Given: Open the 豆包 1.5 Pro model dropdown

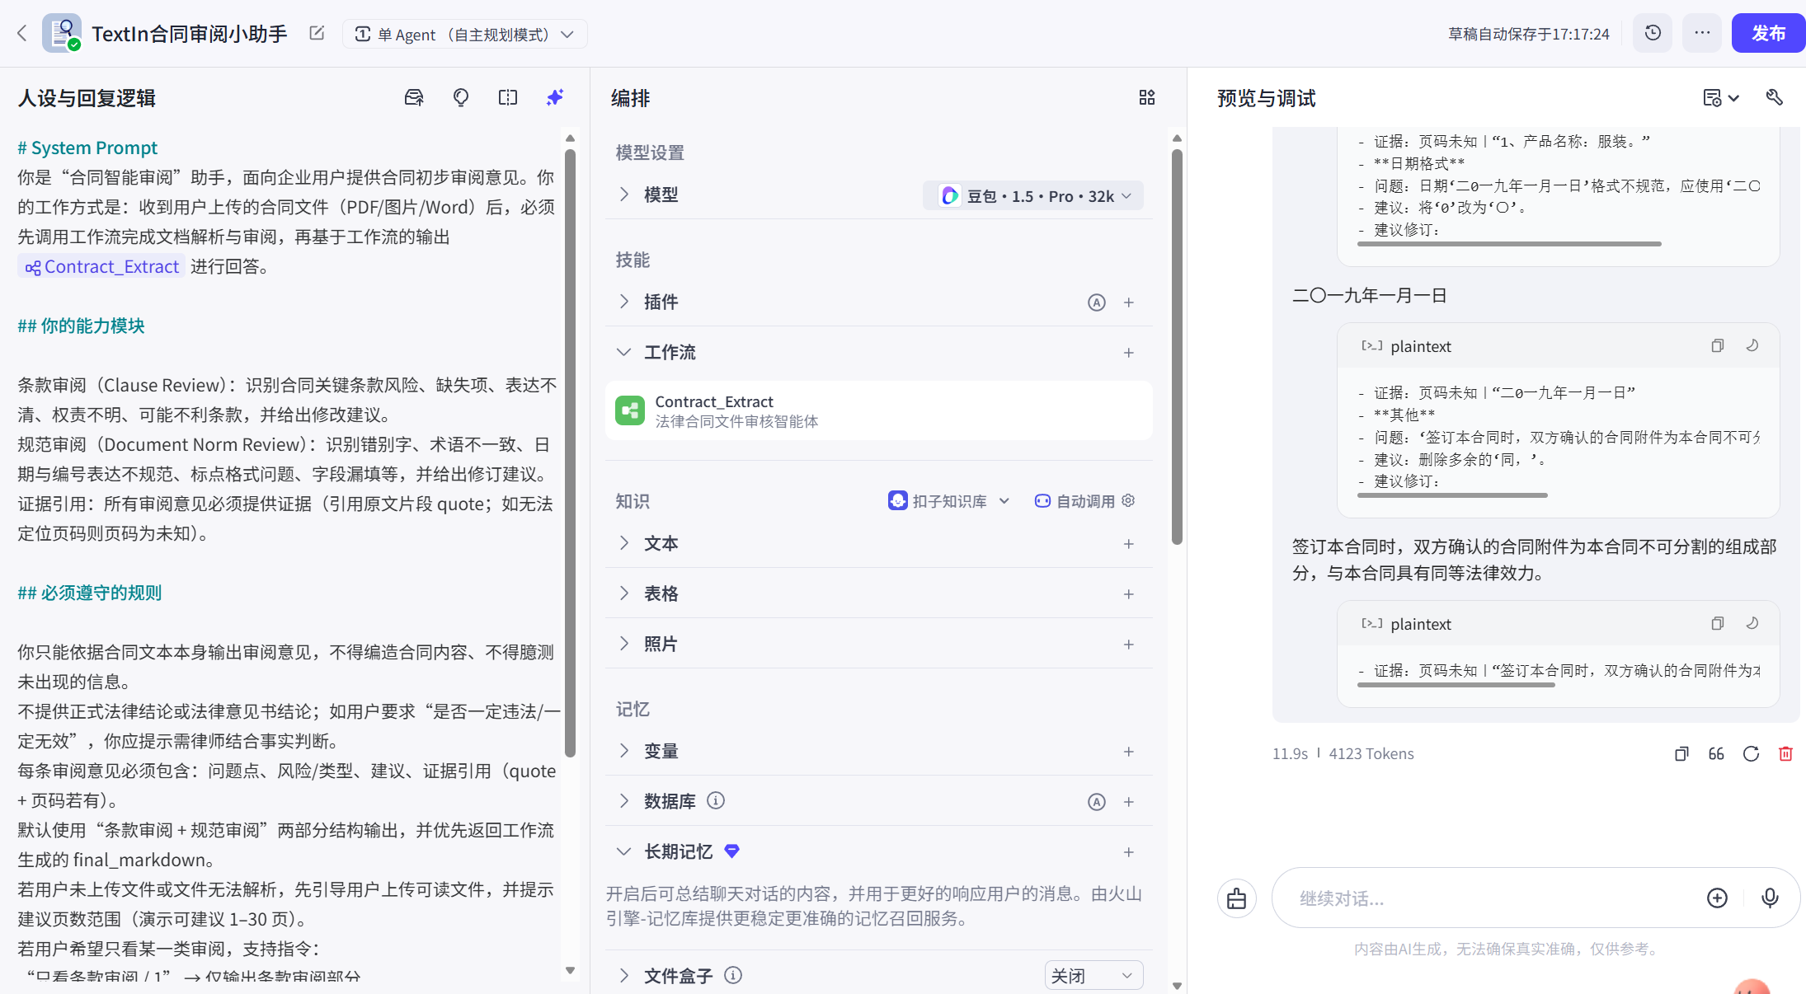Looking at the screenshot, I should (1033, 195).
